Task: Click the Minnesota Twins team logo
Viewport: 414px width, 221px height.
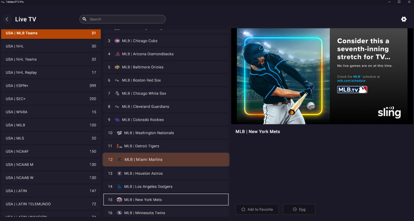Action: click(x=119, y=213)
